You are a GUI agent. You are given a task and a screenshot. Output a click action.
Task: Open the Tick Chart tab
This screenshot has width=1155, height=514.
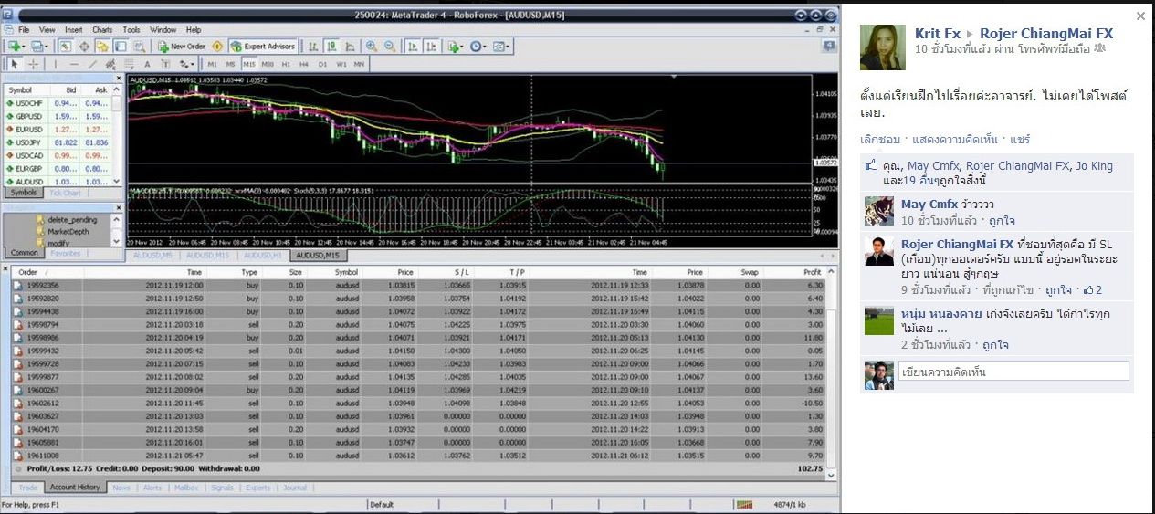(65, 194)
